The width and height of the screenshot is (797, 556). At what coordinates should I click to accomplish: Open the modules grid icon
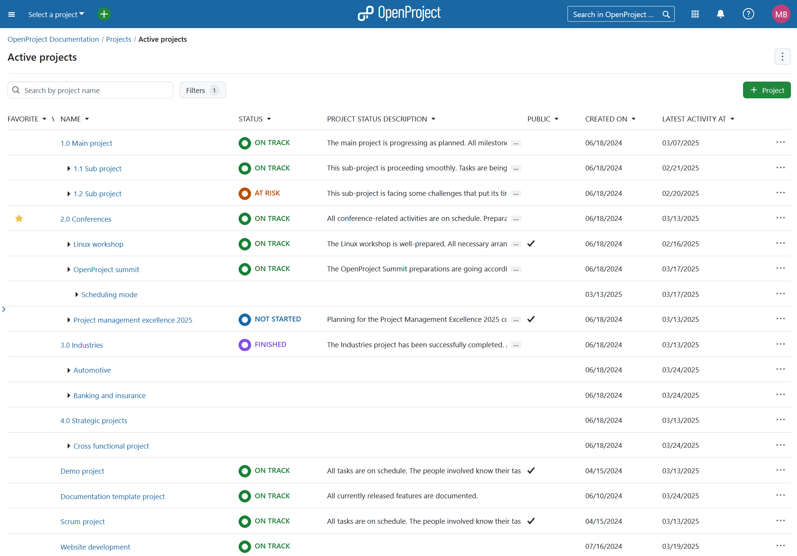[x=695, y=14]
